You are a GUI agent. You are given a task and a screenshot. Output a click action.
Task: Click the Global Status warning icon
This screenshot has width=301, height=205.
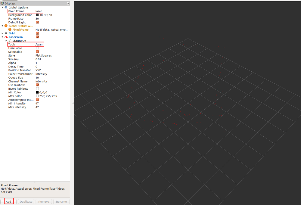(6, 26)
